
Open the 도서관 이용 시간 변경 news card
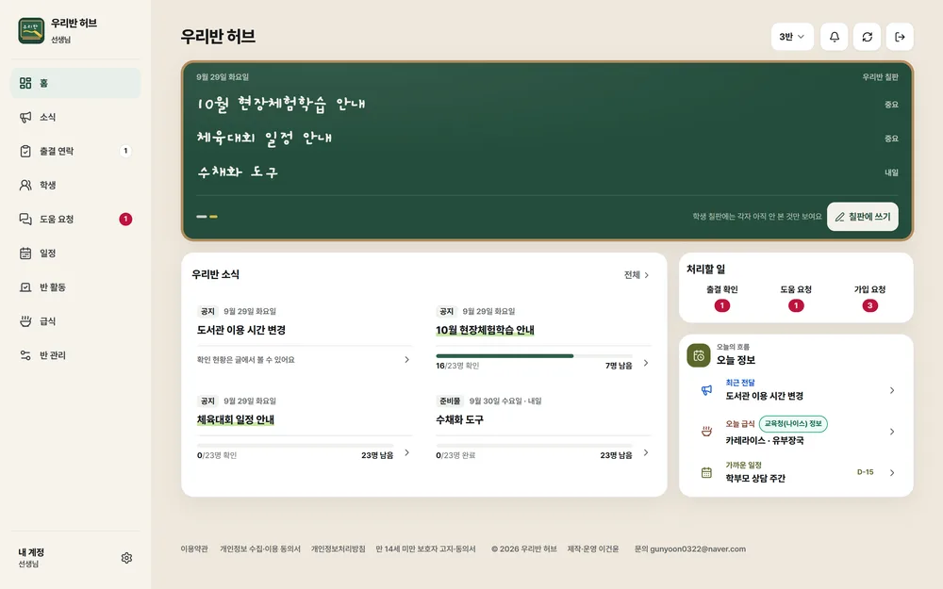(x=305, y=335)
